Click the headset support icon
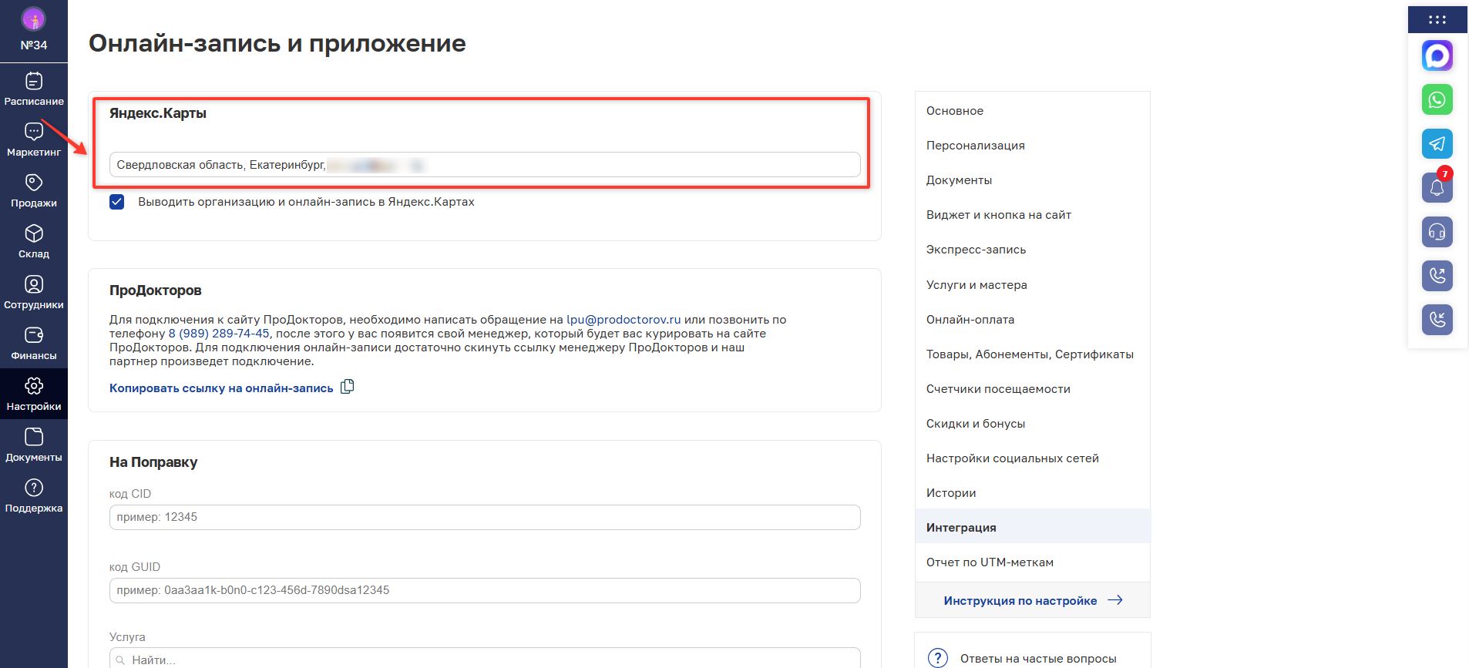 pyautogui.click(x=1437, y=231)
